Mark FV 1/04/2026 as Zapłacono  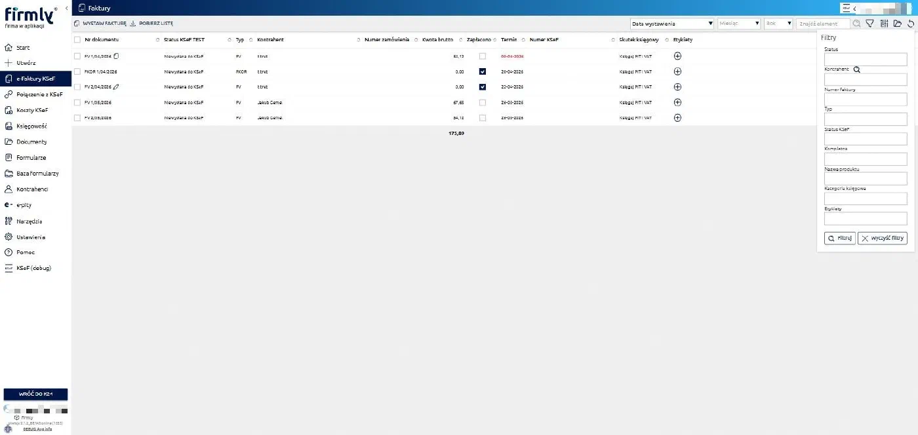483,56
